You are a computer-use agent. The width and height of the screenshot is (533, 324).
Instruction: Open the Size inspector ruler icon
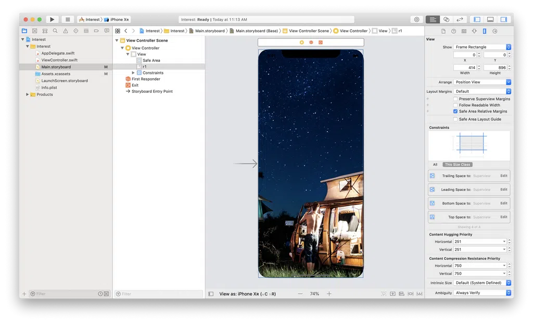click(485, 31)
